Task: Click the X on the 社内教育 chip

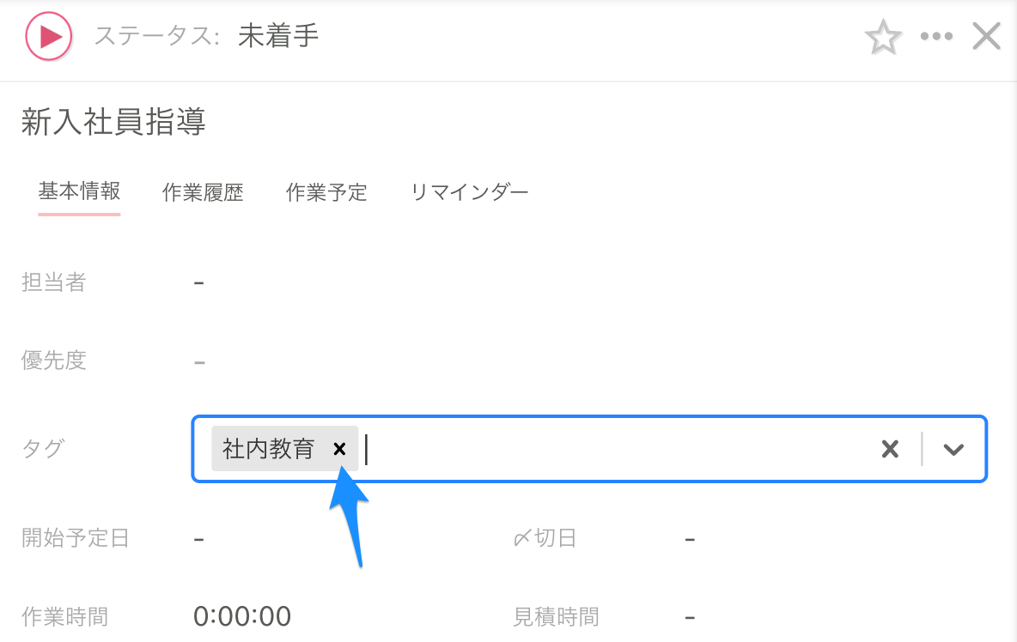Action: click(x=338, y=448)
